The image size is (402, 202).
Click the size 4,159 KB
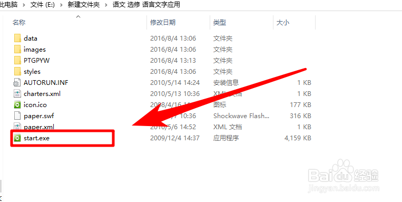click(298, 138)
